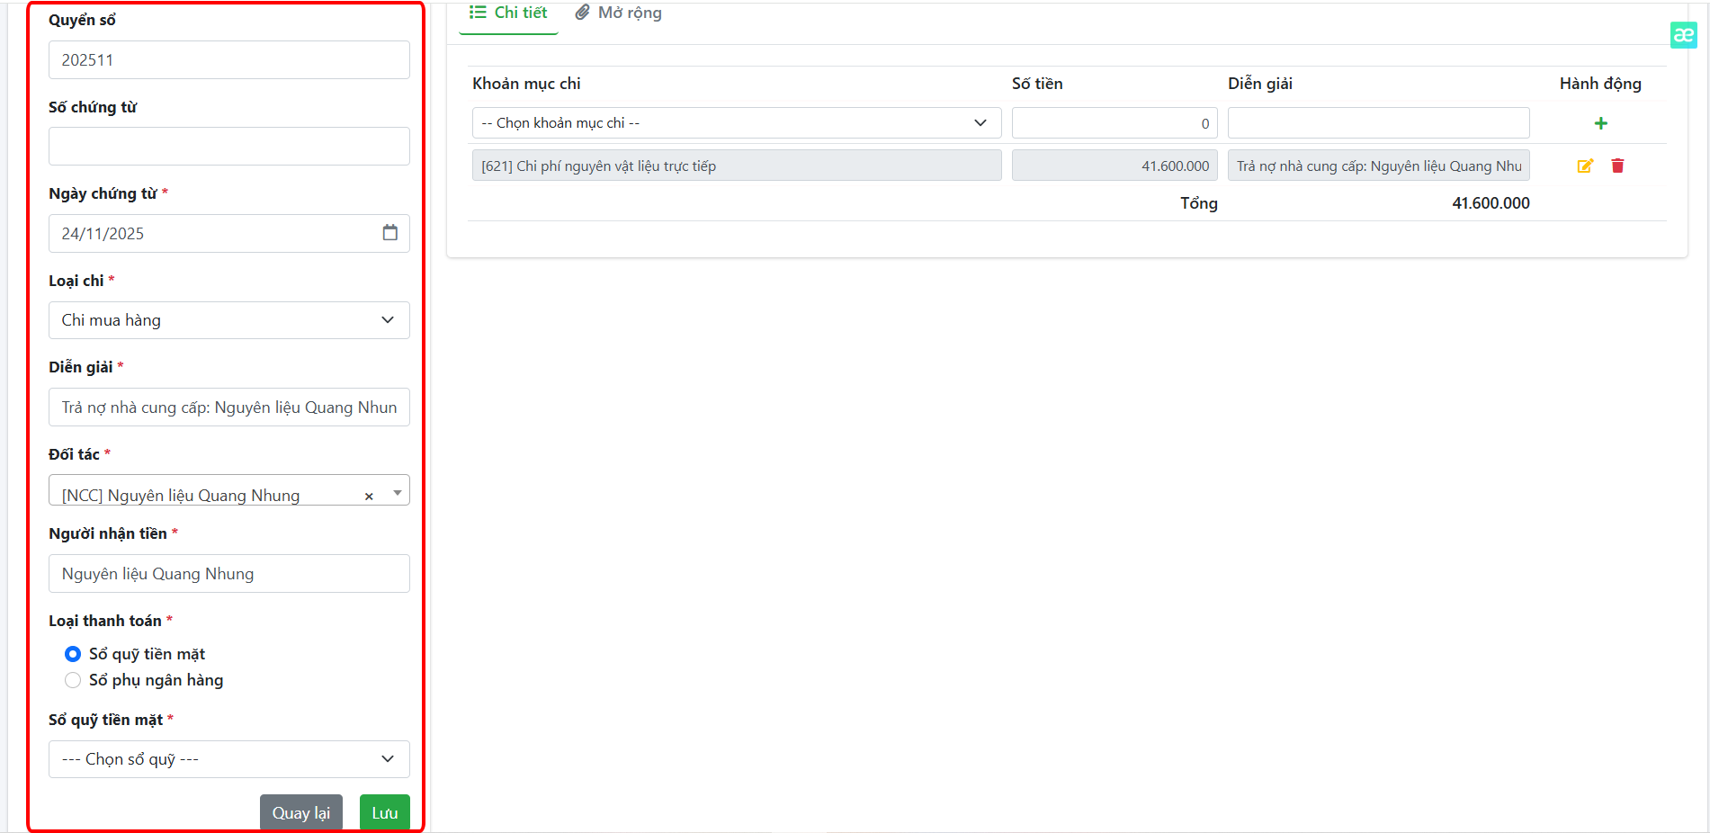Click the yellow edit icon for row 621
Image resolution: width=1710 pixels, height=833 pixels.
click(1585, 166)
